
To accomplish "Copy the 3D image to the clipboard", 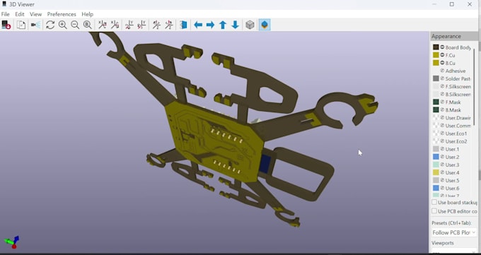I will (21, 25).
